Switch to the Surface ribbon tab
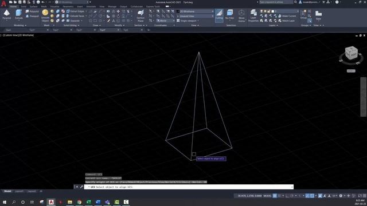Image resolution: width=367 pixels, height=206 pixels. coord(33,6)
